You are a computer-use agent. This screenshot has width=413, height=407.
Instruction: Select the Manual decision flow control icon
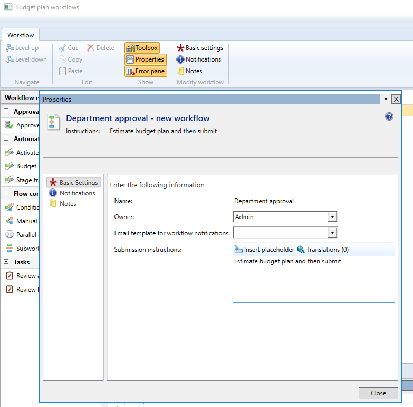click(9, 221)
